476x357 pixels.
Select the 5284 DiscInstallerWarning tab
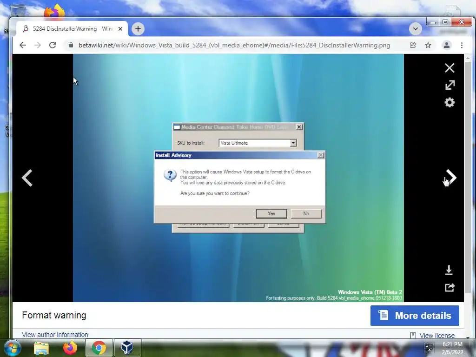[x=72, y=29]
